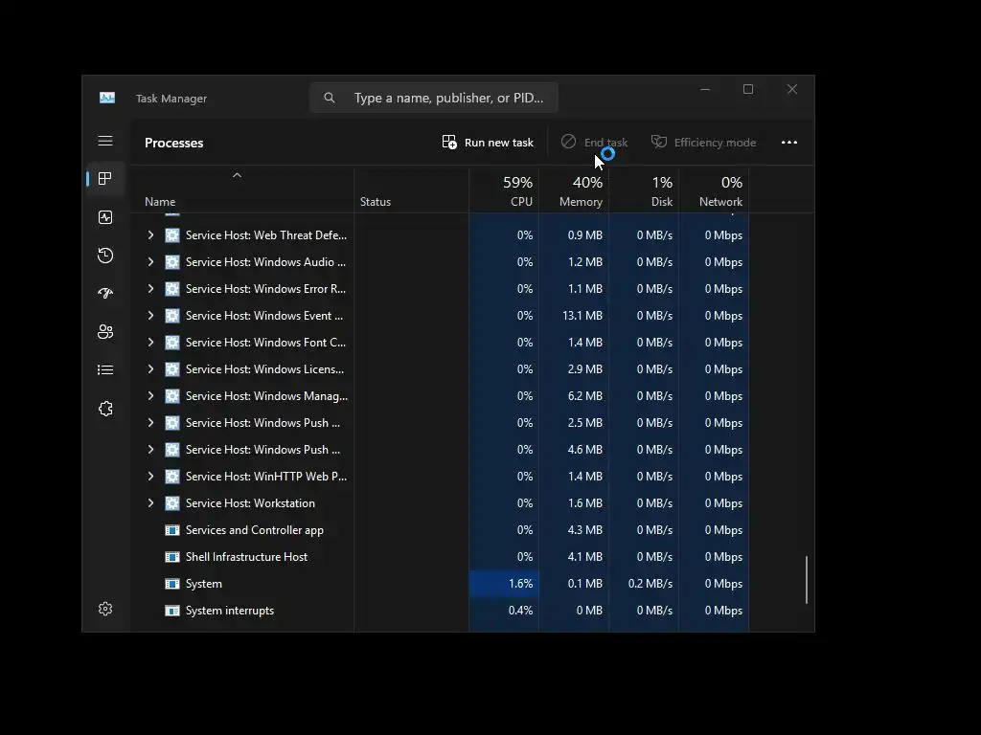Click the Service Host: Web Threat gear icon
This screenshot has width=981, height=735.
[172, 235]
